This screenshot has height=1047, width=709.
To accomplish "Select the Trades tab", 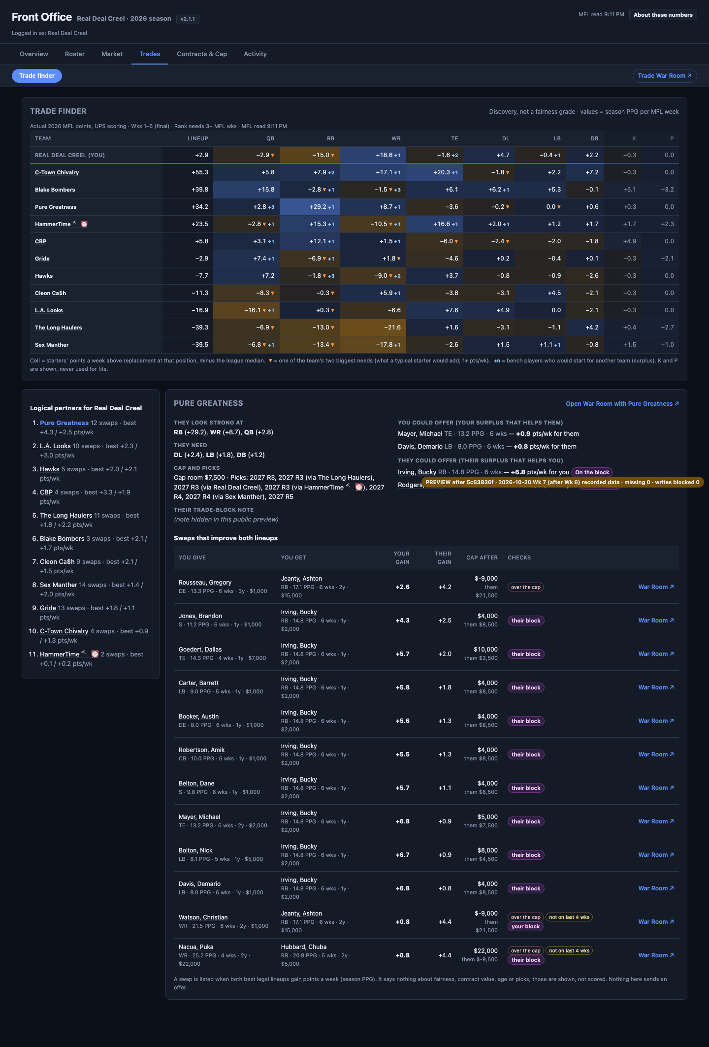I will click(150, 54).
